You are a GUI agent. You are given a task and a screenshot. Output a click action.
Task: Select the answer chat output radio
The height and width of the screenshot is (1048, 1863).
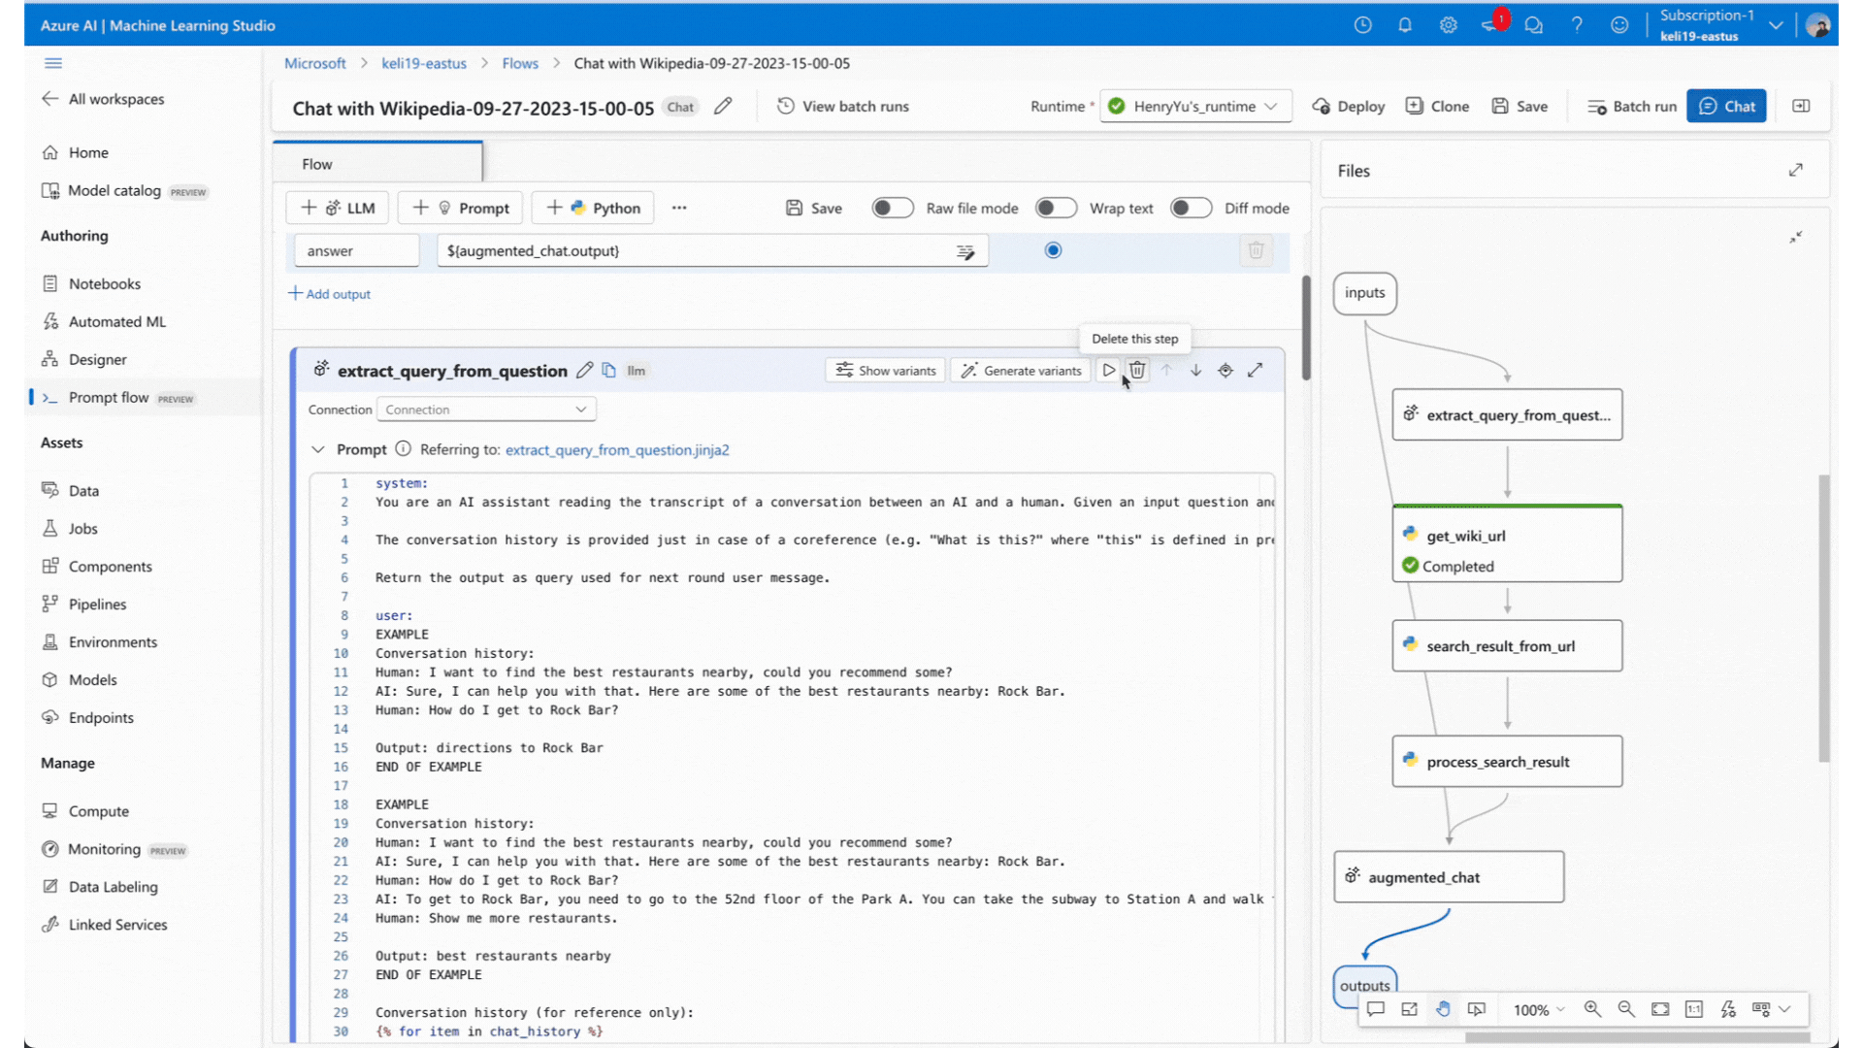[x=1053, y=250]
